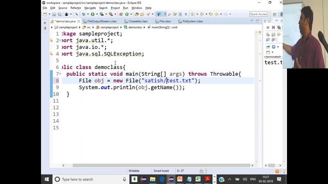Click the Search flashlight toolbar icon
The height and width of the screenshot is (184, 328).
(x=148, y=14)
